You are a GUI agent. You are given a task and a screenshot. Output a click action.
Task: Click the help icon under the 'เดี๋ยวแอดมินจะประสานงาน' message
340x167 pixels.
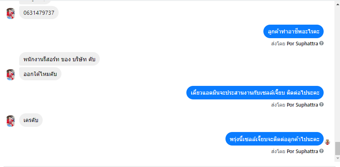321,105
